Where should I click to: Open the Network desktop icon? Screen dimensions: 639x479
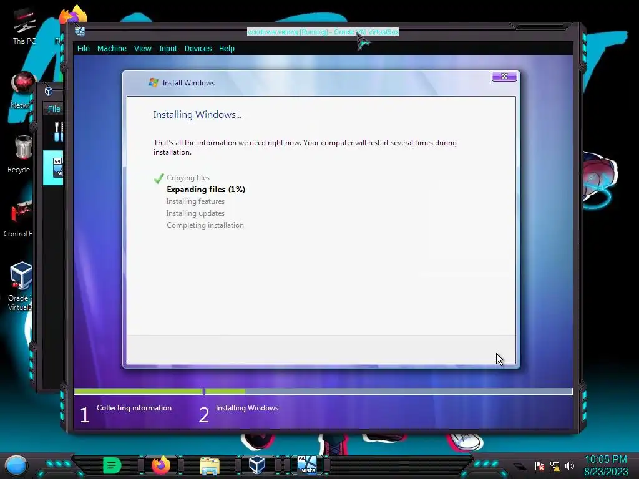(24, 90)
